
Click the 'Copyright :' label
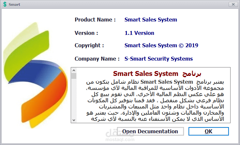click(89, 45)
